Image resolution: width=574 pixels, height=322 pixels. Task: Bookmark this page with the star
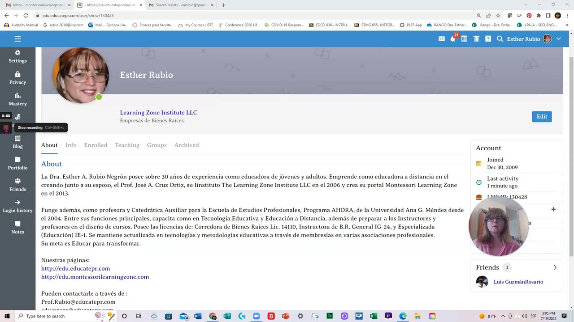pyautogui.click(x=498, y=15)
